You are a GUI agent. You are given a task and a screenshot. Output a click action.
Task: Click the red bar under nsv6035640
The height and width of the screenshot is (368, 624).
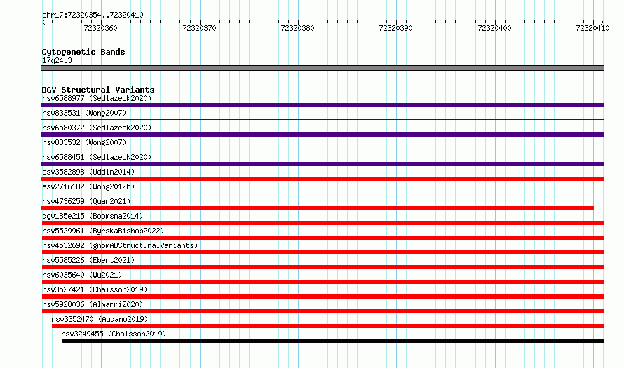tap(323, 282)
